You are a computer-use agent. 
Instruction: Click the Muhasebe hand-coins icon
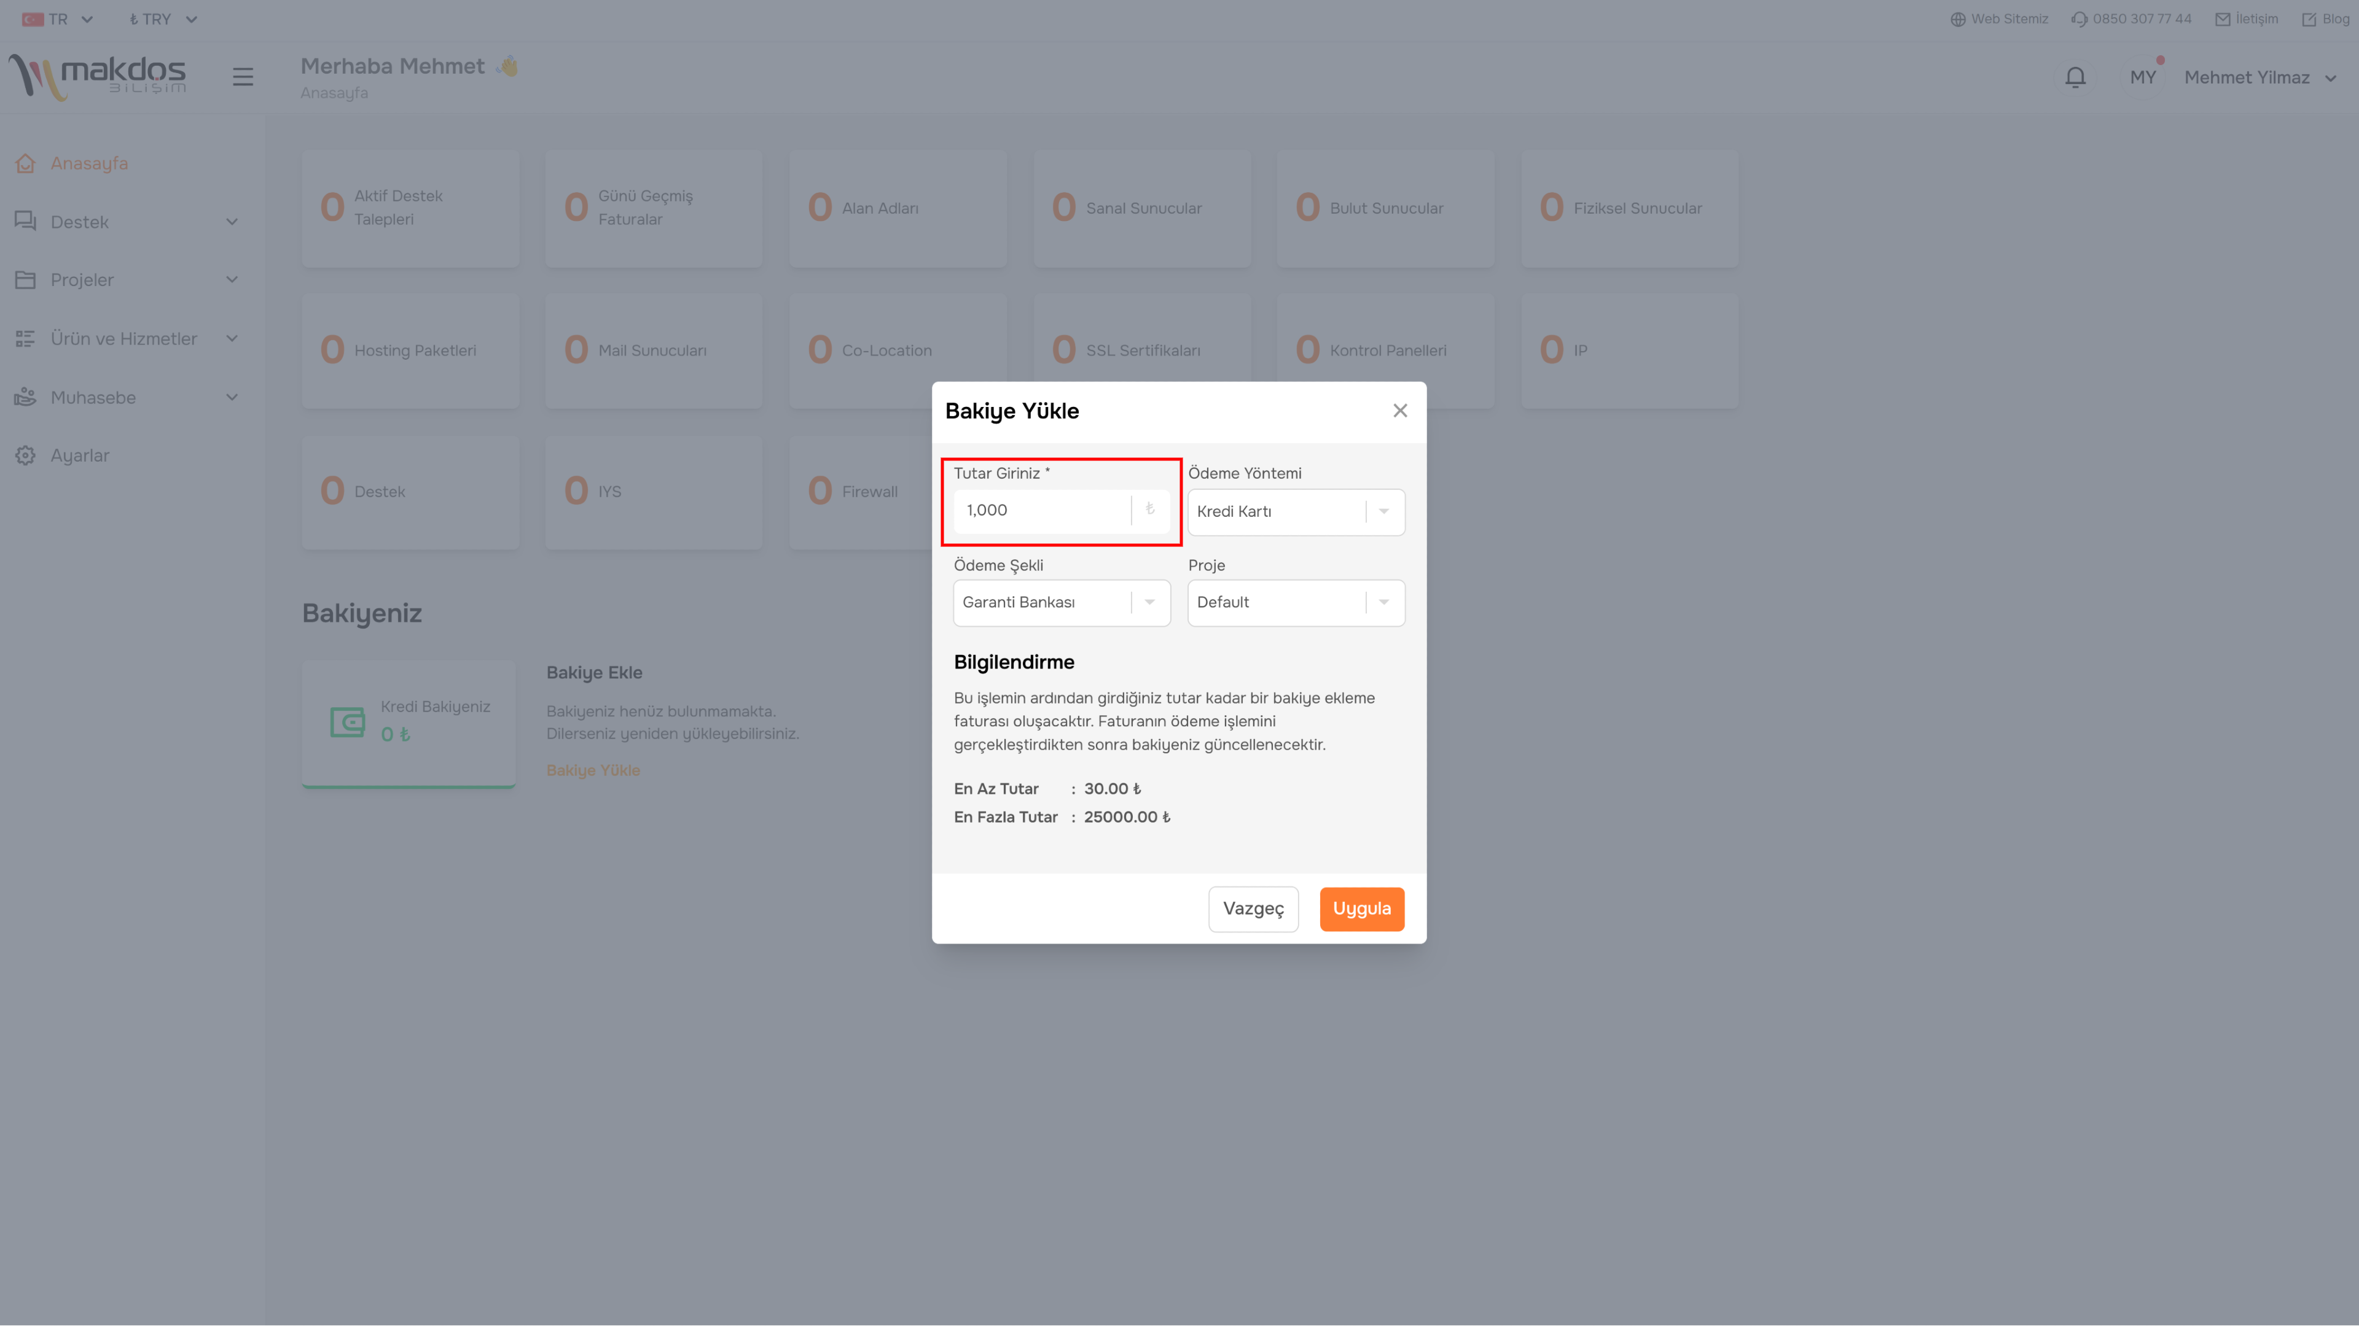(x=26, y=397)
